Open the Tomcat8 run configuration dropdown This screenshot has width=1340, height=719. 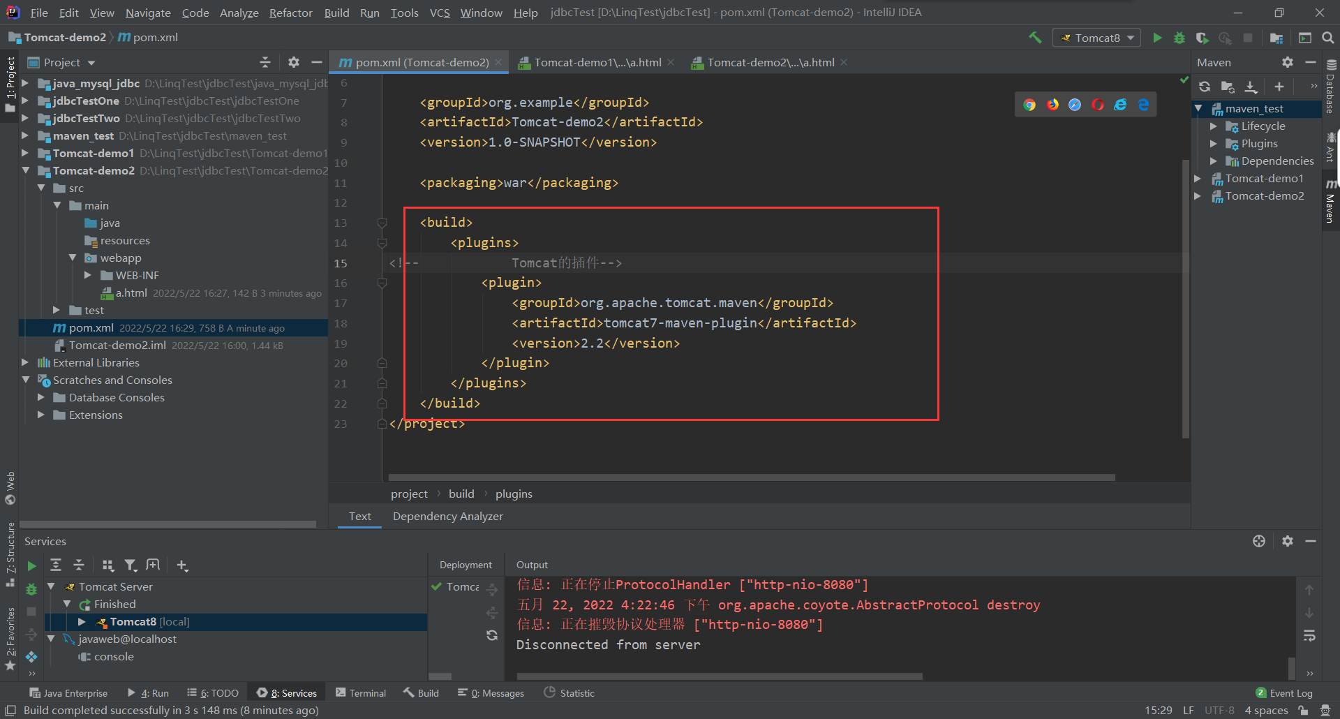(1096, 38)
